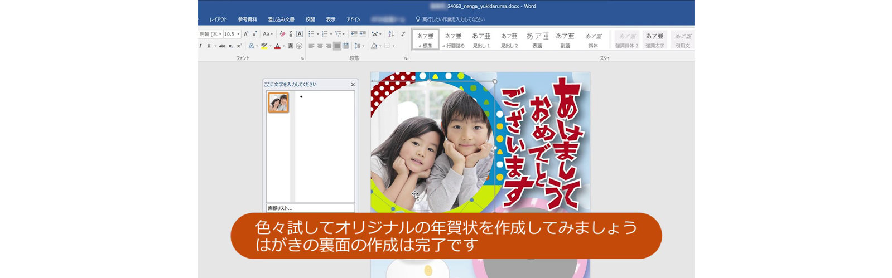
Task: Open the Change Case Aa dropdown
Action: click(268, 34)
